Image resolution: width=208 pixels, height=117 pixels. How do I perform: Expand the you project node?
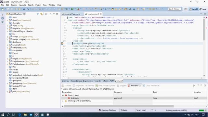pyautogui.click(x=7, y=92)
